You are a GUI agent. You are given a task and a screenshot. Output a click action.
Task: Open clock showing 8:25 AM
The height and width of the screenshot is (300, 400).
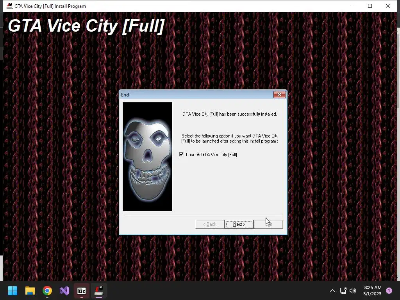[x=372, y=291]
